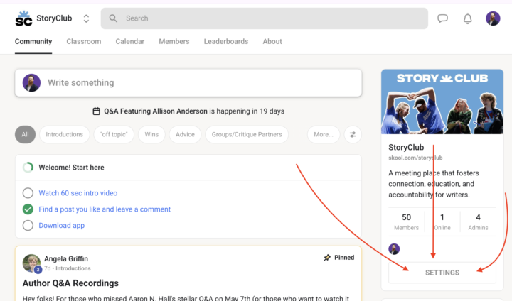
Task: Open the Leaderboards tab
Action: click(226, 41)
